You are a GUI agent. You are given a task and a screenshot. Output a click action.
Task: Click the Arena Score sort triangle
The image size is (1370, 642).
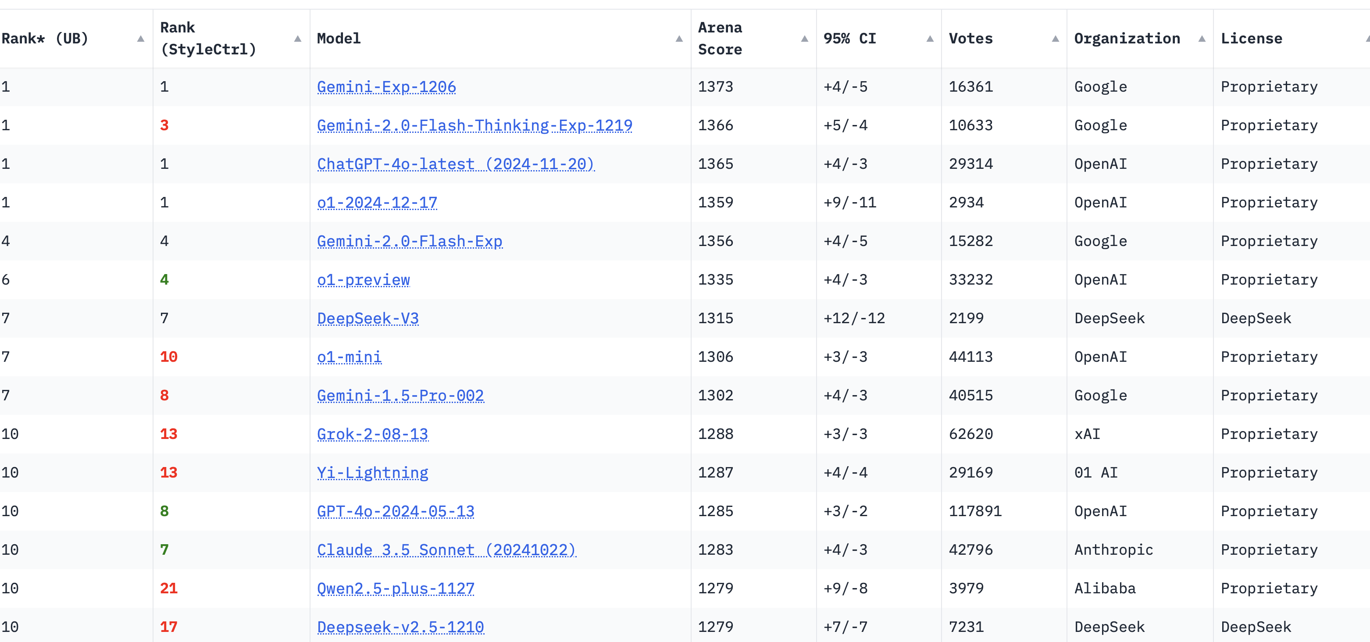[804, 39]
